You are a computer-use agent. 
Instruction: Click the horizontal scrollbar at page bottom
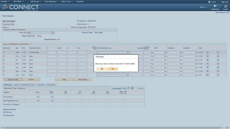[112, 128]
